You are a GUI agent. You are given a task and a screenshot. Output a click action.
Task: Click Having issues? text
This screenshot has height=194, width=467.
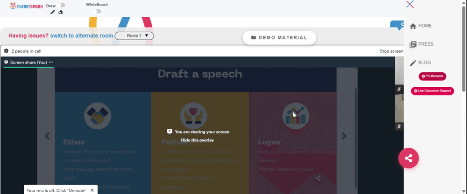28,36
